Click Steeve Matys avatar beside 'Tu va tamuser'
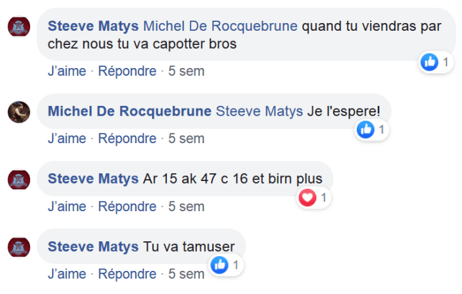The image size is (462, 294). pyautogui.click(x=19, y=247)
